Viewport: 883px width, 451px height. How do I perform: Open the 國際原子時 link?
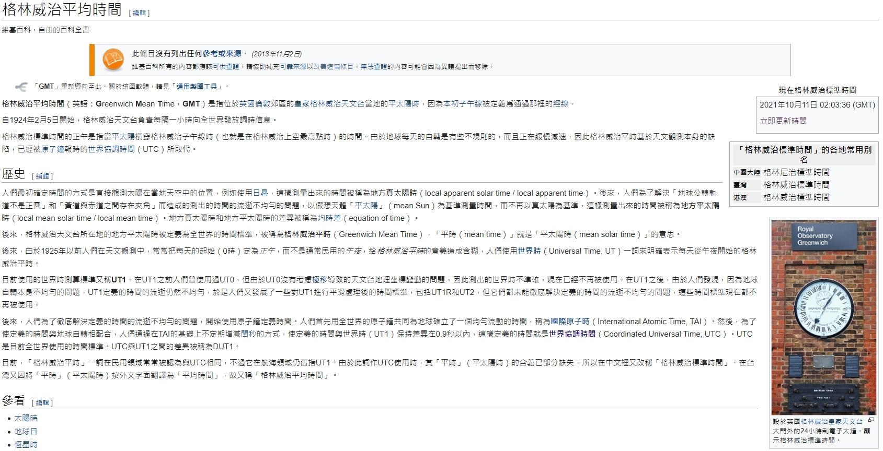pyautogui.click(x=570, y=322)
